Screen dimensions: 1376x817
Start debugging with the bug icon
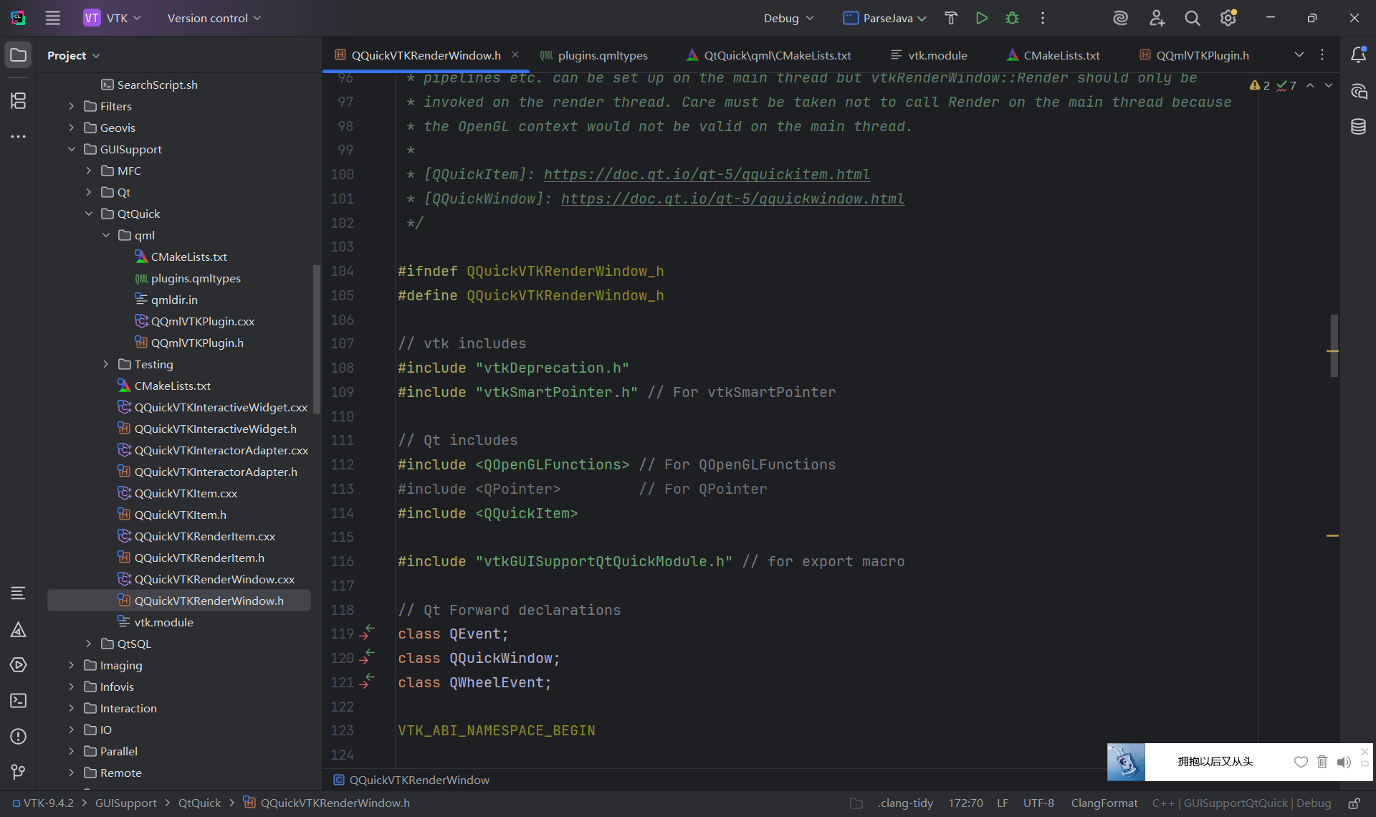click(1012, 18)
